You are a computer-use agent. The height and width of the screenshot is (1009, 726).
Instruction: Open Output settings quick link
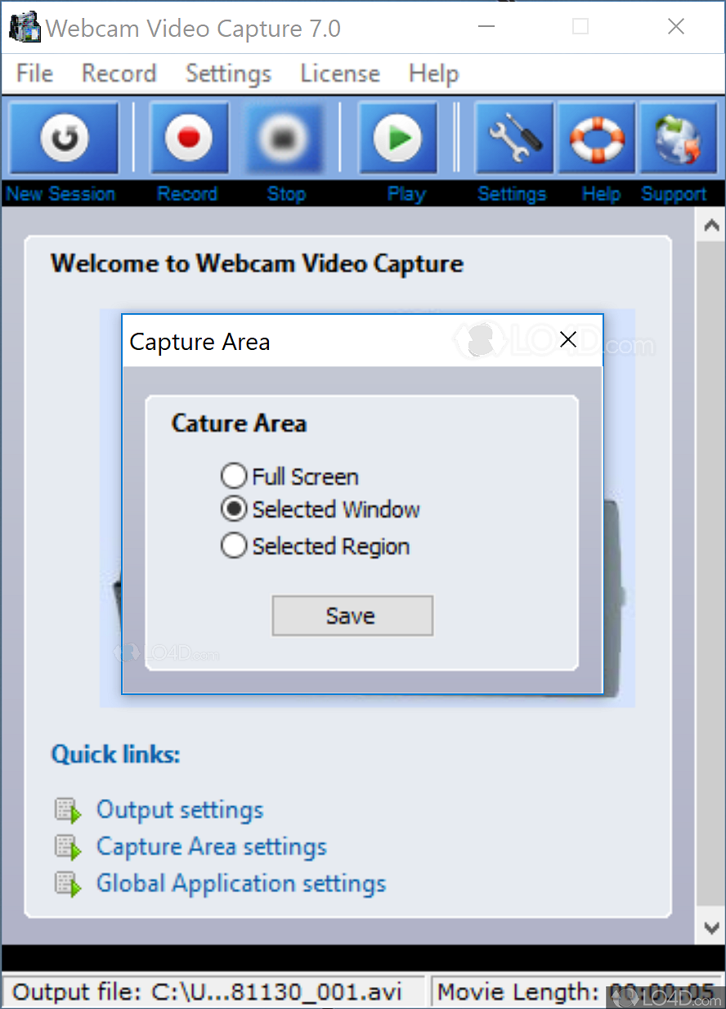(x=180, y=809)
